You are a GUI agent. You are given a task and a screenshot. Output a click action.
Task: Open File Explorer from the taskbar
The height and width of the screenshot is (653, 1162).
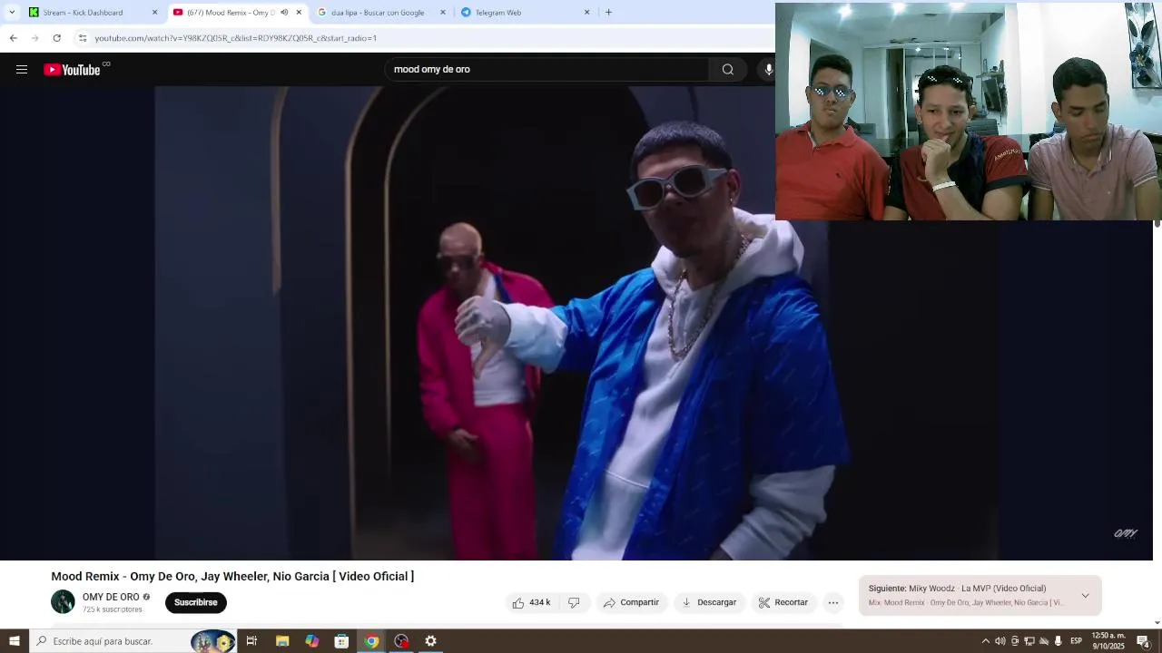coord(281,641)
